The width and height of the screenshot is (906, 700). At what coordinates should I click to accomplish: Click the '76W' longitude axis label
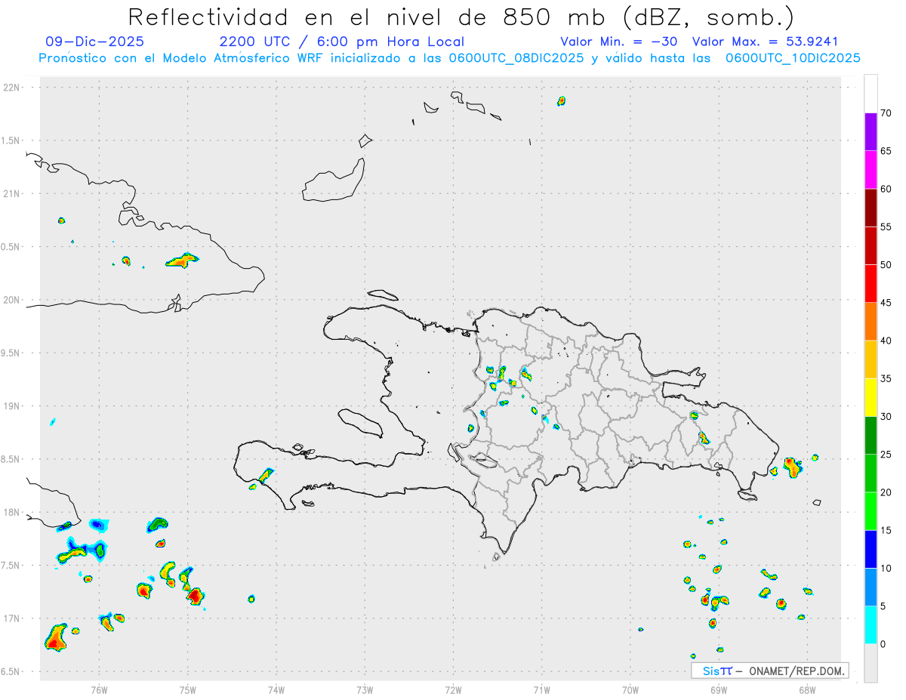click(x=99, y=689)
